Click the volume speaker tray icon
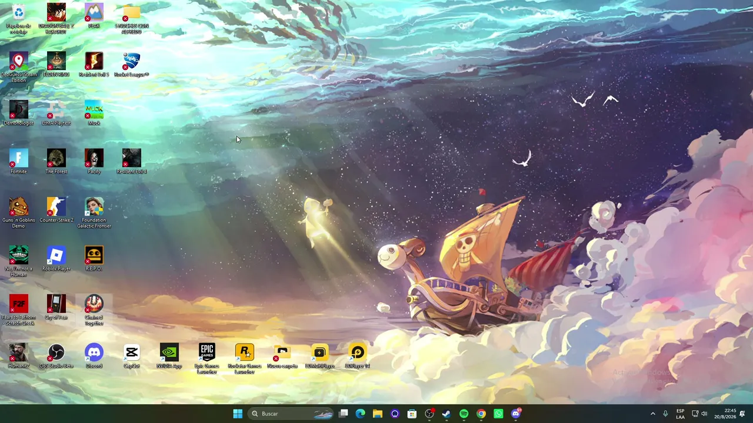 704,414
